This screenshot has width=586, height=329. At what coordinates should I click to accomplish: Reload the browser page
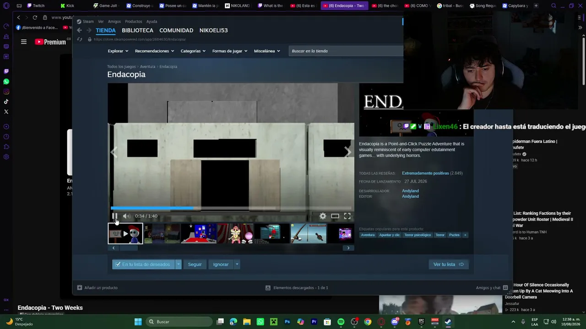(35, 17)
